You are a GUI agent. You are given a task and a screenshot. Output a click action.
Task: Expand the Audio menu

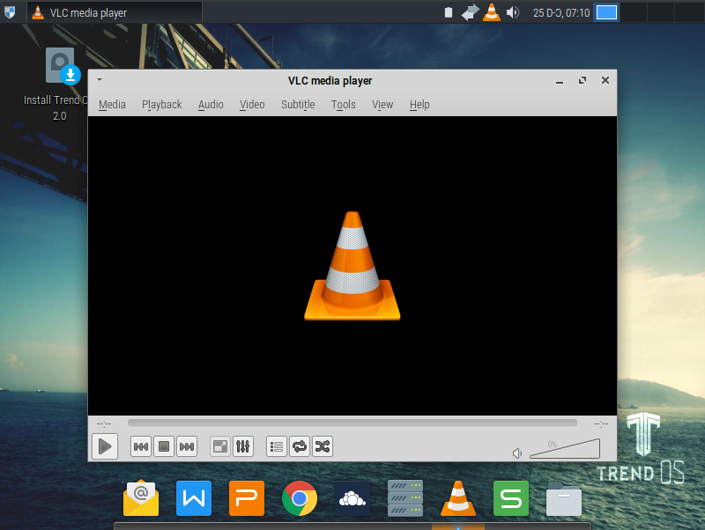coord(211,104)
